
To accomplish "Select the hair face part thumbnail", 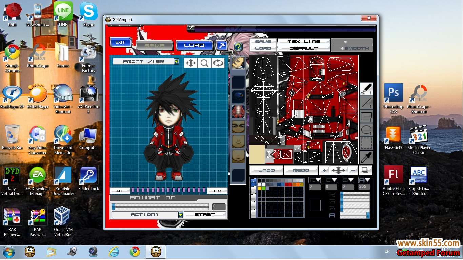I will pyautogui.click(x=238, y=63).
